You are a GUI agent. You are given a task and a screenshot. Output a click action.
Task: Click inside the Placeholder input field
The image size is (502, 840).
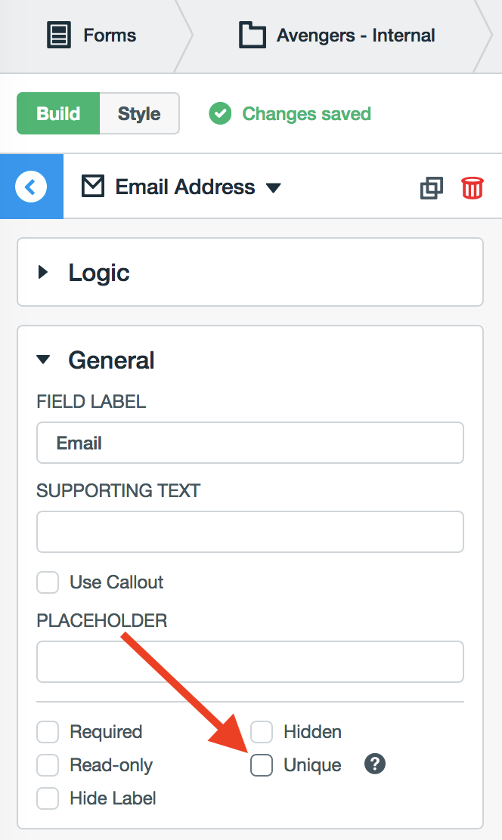pos(249,661)
